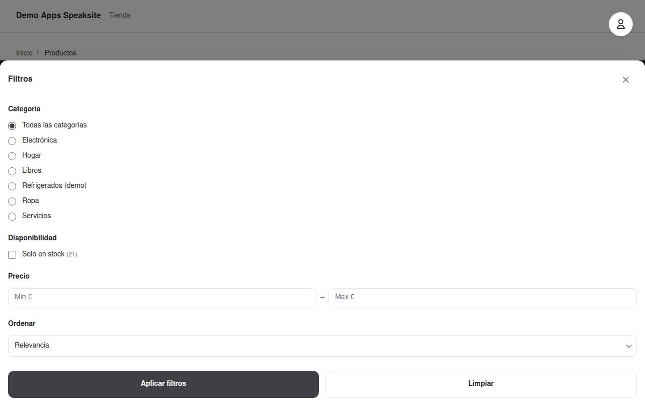The width and height of the screenshot is (645, 403).
Task: Click the Productos breadcrumb text
Action: point(60,53)
